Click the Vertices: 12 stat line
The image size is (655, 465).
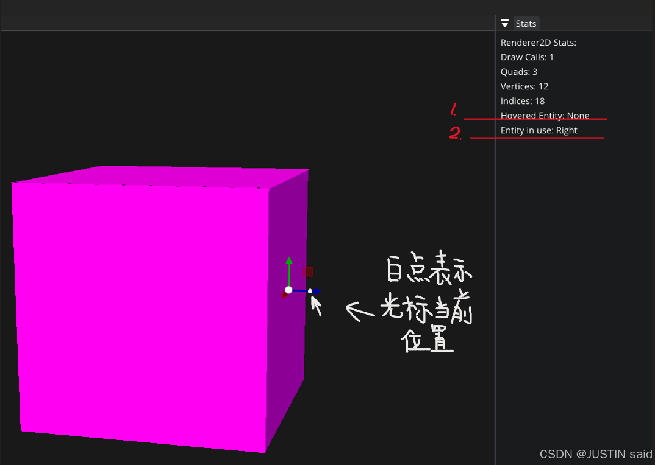524,86
